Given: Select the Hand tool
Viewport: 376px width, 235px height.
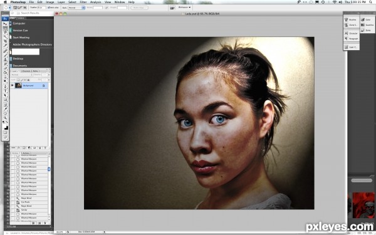Looking at the screenshot, I should coord(5,113).
